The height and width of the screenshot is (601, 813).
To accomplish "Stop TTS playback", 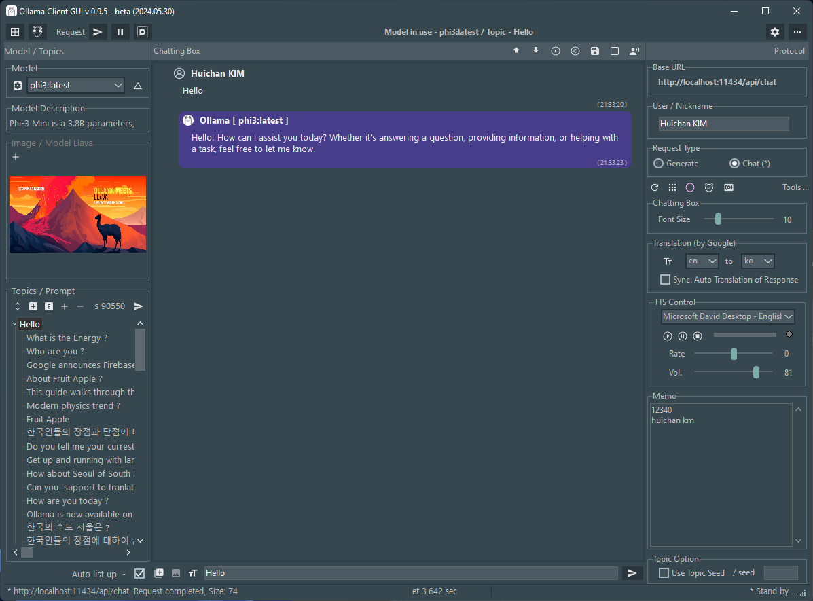I will click(698, 336).
